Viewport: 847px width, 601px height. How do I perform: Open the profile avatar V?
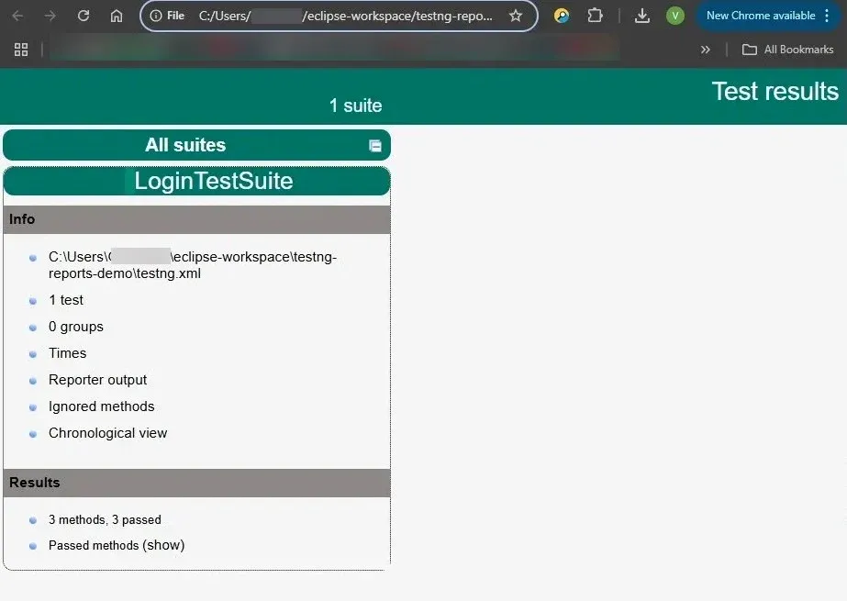674,16
